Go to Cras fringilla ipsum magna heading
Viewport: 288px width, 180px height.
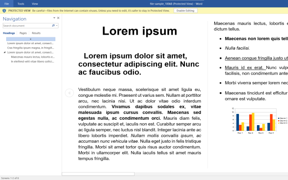pos(31,48)
